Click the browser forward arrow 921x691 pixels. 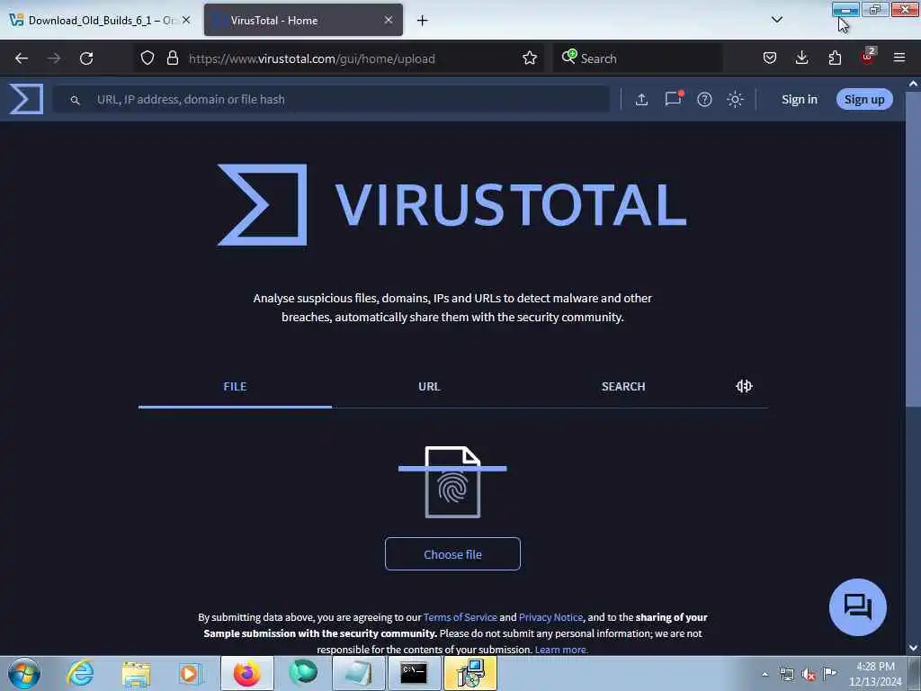tap(54, 58)
